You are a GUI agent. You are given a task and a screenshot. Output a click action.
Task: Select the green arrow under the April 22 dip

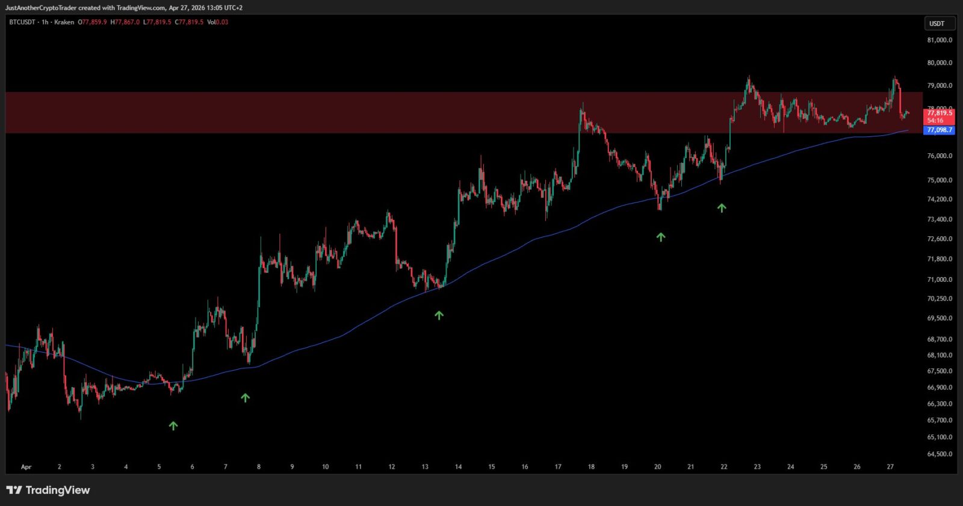coord(722,208)
